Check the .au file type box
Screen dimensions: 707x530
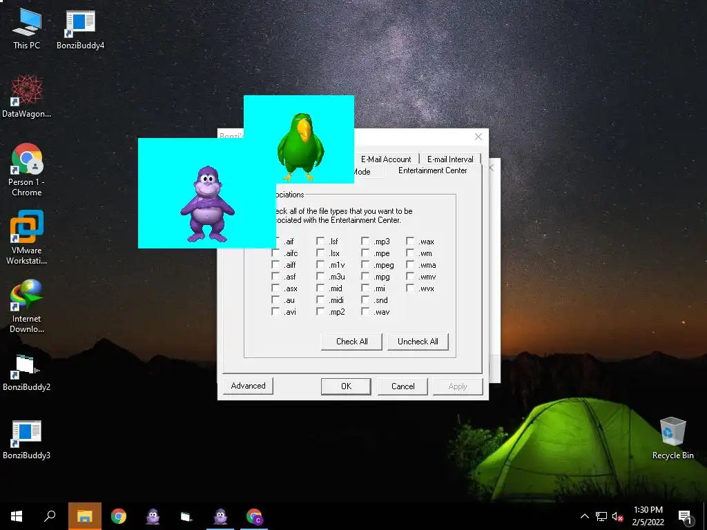point(275,300)
